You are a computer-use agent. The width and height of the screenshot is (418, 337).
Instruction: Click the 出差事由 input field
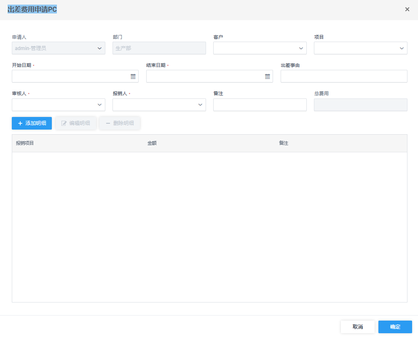(x=344, y=77)
